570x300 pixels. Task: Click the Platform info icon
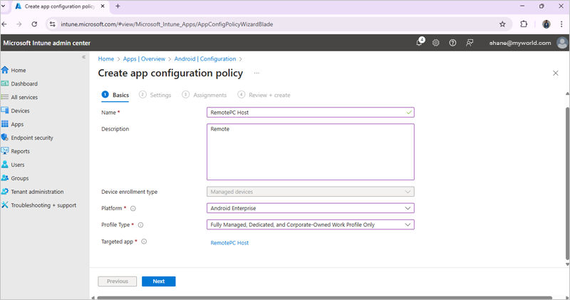[x=133, y=209]
